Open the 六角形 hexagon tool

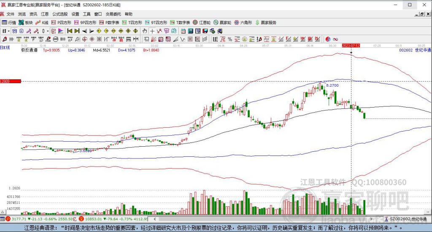click(243, 23)
